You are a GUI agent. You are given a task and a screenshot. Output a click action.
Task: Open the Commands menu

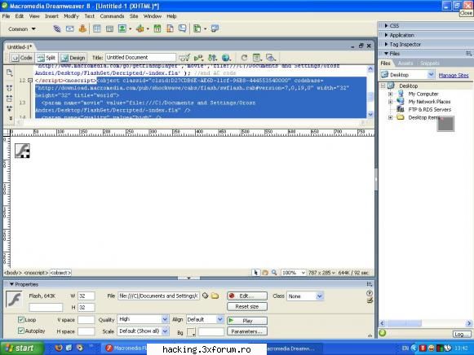pos(112,16)
